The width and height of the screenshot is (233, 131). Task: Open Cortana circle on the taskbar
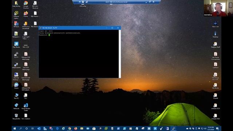coord(27,128)
